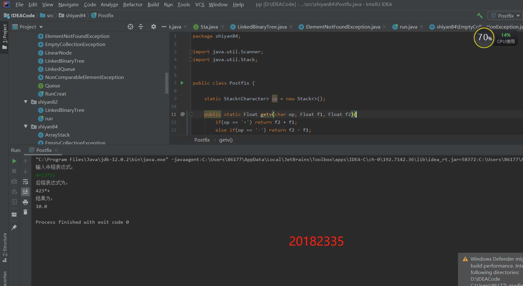The height and width of the screenshot is (286, 523).
Task: Click the Project tree scrollbar
Action: click(x=167, y=83)
